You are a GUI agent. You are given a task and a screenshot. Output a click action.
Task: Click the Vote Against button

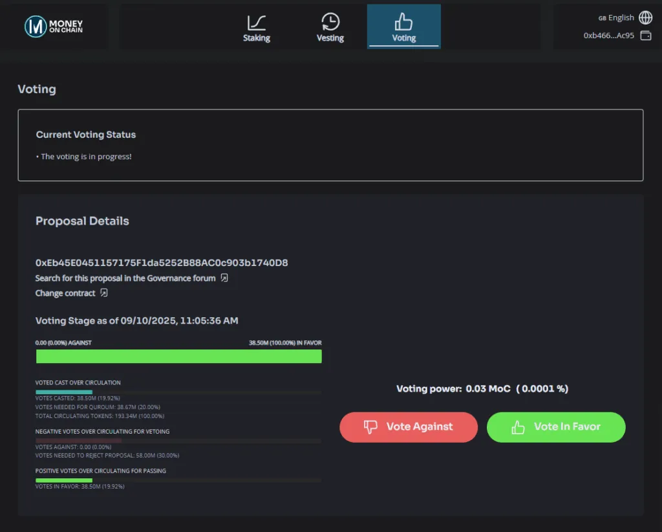click(x=409, y=427)
